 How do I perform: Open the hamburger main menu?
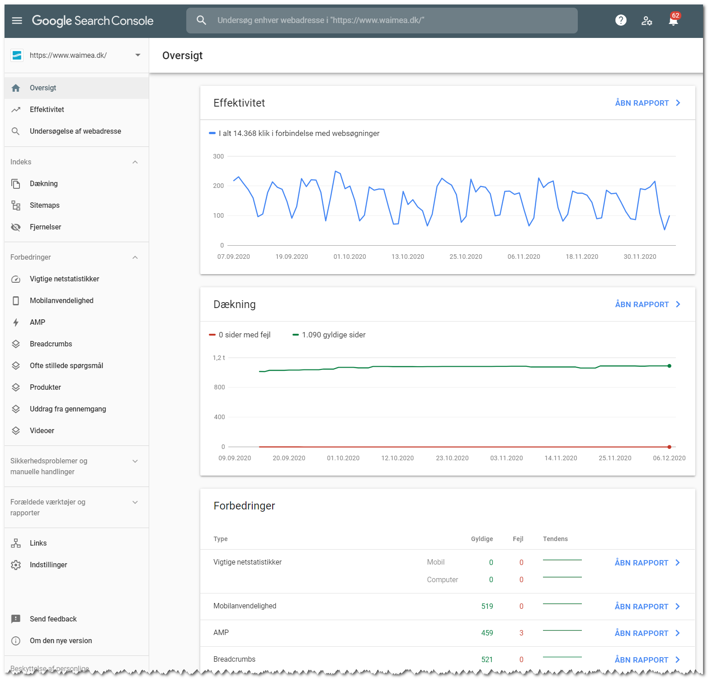(17, 20)
